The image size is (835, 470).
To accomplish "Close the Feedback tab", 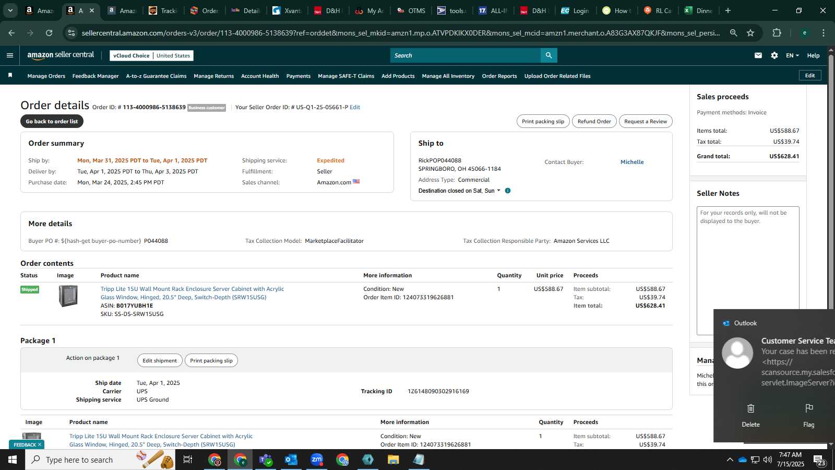I will pos(40,445).
